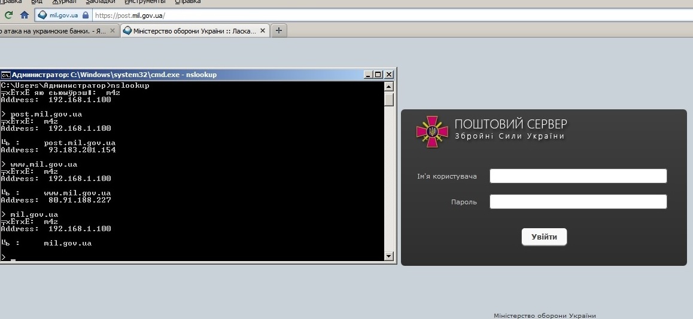
Task: Click the ПОШТОВИЙ СЕРВЕР heading text
Action: pyautogui.click(x=511, y=124)
